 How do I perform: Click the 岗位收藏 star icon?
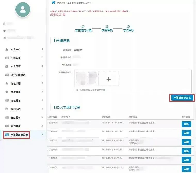tap(7, 83)
